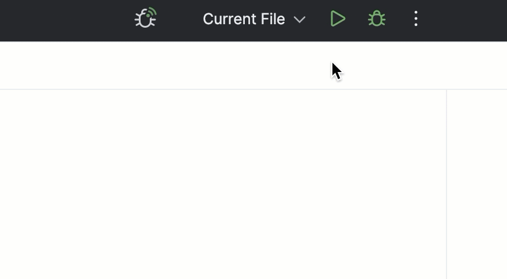Open the run widget kebab menu
Viewport: 507px width, 279px height.
416,18
